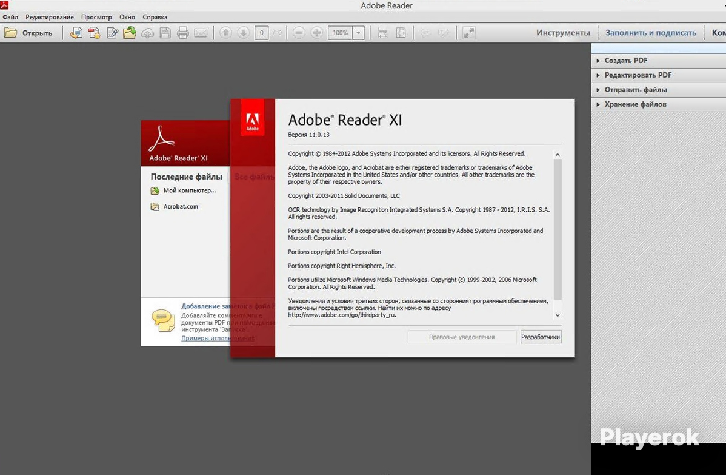Open the zoom level dropdown arrow
726x475 pixels.
pyautogui.click(x=358, y=33)
